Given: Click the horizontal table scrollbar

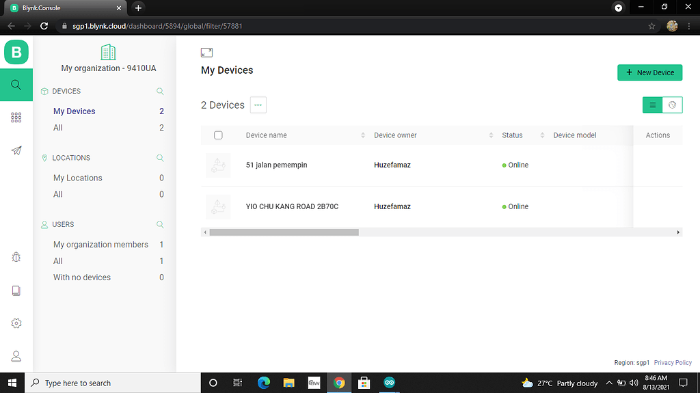Looking at the screenshot, I should tap(284, 232).
